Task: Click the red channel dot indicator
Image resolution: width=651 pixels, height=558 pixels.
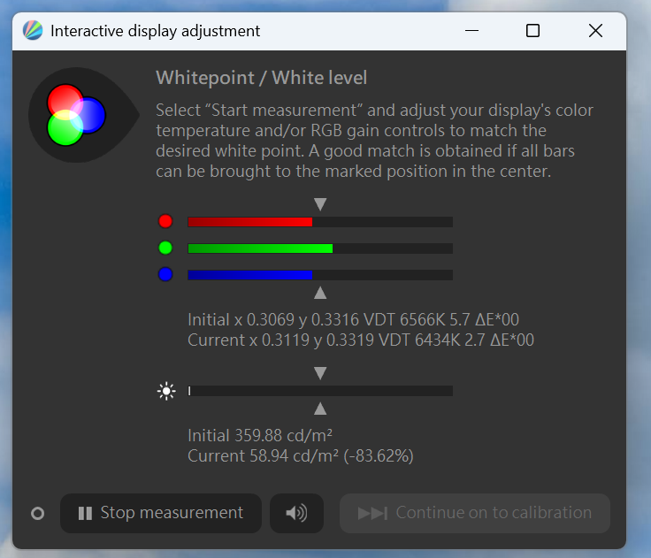Action: 165,221
